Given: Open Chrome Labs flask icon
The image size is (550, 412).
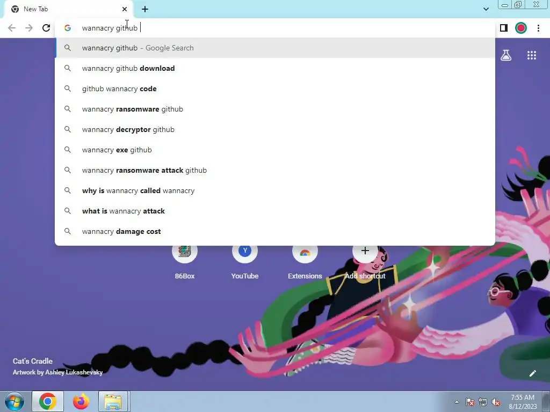Looking at the screenshot, I should pyautogui.click(x=506, y=55).
